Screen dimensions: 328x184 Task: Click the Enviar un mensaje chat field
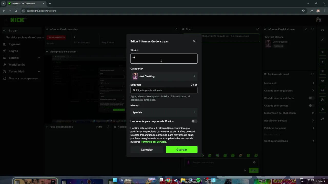221,162
